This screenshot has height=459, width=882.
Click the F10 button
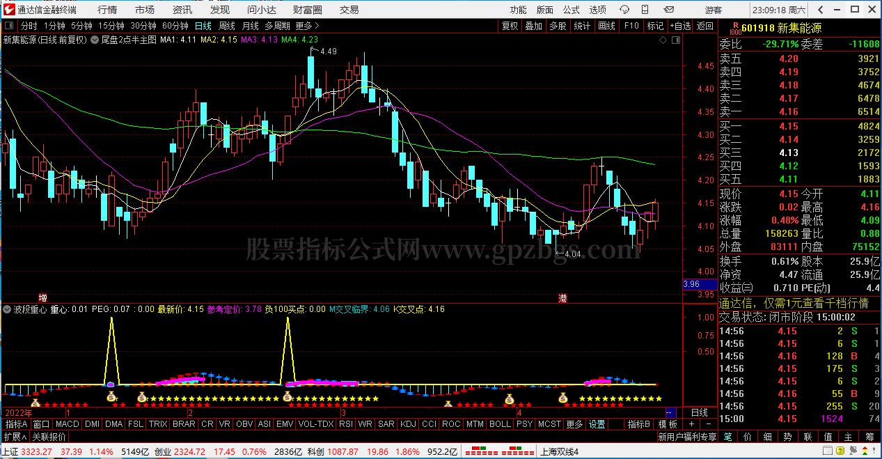click(631, 26)
